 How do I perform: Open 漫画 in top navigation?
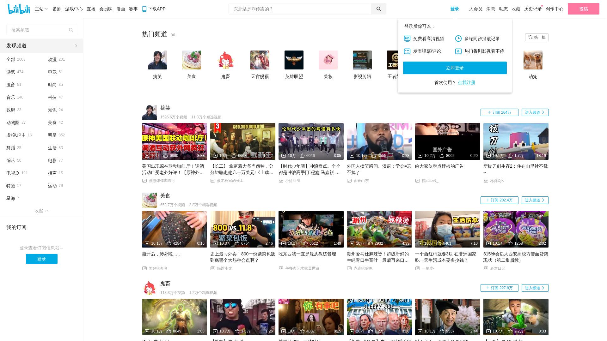coord(121,9)
